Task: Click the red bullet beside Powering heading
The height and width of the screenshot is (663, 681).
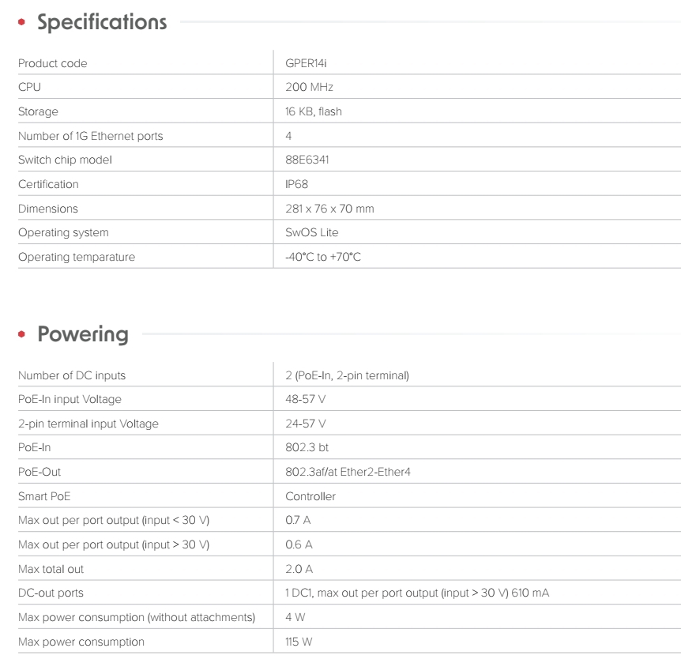Action: click(22, 334)
